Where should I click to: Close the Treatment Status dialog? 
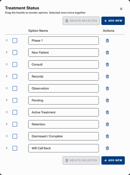(x=121, y=9)
